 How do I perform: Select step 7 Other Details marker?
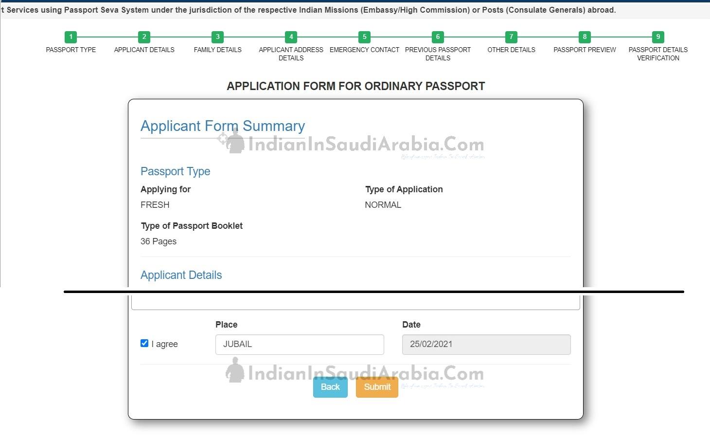pyautogui.click(x=511, y=37)
